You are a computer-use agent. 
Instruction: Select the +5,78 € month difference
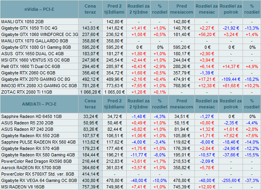coord(207,168)
